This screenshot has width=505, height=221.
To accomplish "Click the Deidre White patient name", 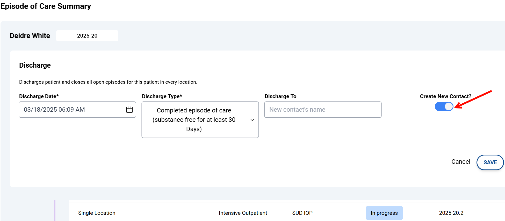I will click(30, 36).
